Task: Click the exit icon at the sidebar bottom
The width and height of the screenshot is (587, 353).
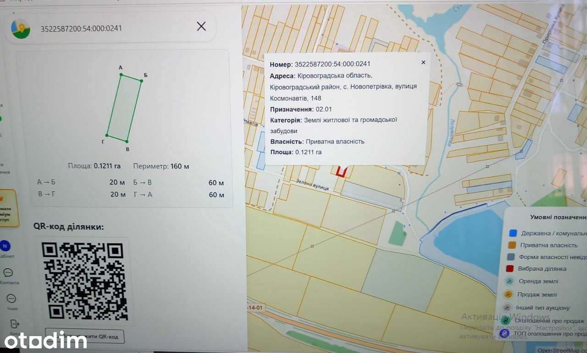Action: (14, 324)
